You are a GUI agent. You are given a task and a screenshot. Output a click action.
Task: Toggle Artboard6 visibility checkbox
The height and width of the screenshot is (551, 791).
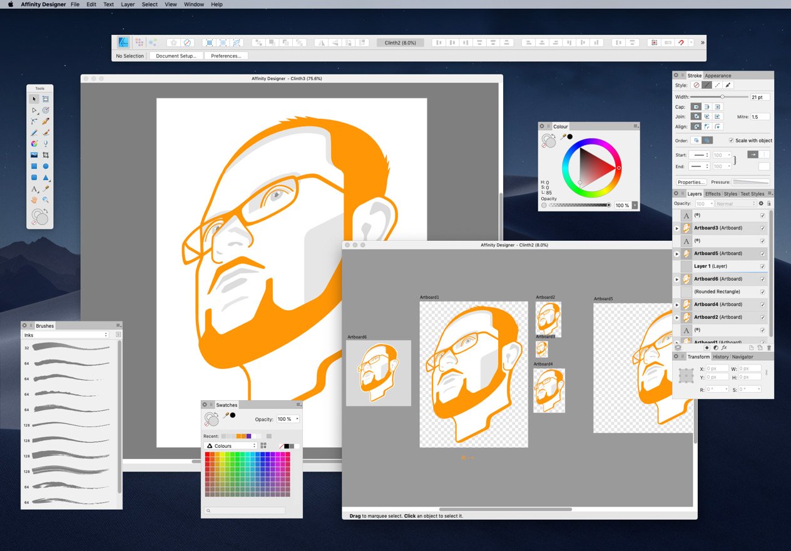tap(762, 279)
